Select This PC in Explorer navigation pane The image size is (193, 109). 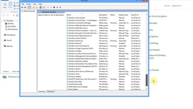[9, 41]
